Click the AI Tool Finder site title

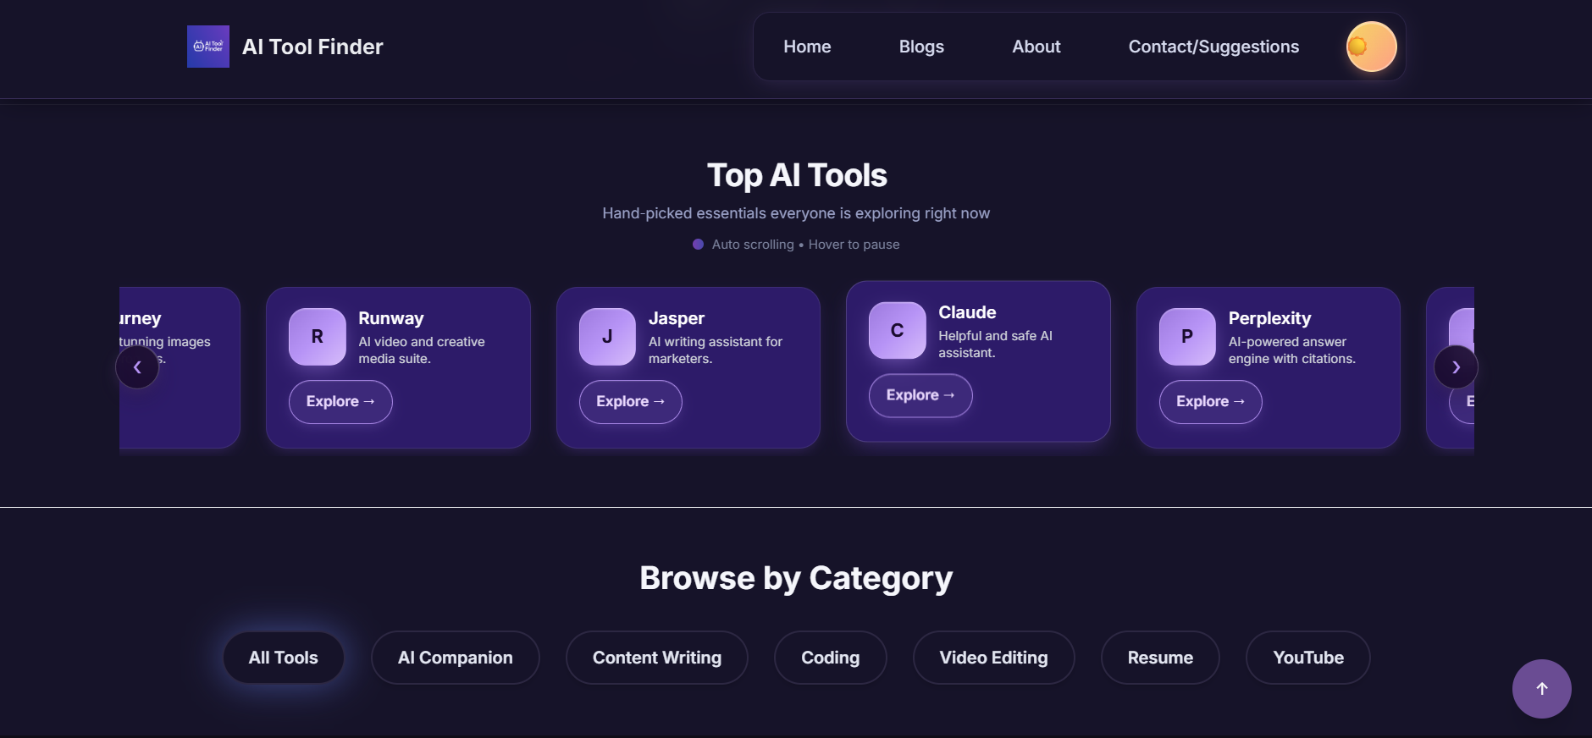click(x=312, y=47)
